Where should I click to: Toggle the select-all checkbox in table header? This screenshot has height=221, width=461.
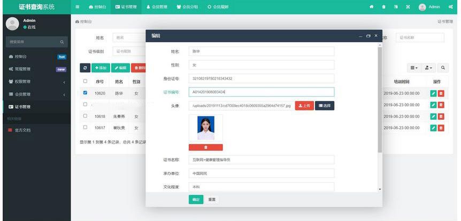pos(84,81)
